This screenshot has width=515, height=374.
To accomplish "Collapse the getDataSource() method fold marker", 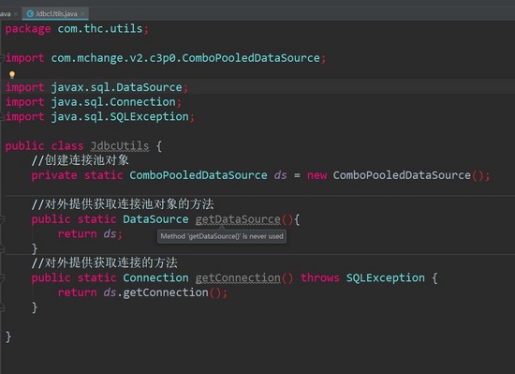I will [x=2, y=219].
